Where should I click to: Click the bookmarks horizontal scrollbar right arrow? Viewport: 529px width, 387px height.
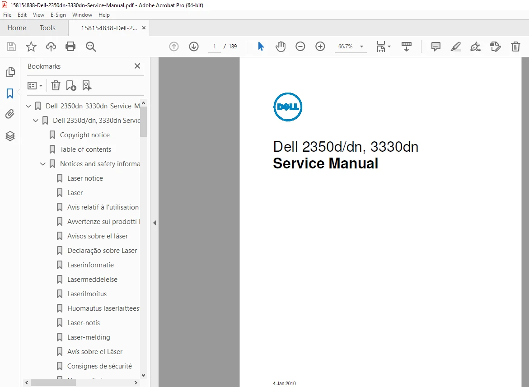click(x=136, y=383)
